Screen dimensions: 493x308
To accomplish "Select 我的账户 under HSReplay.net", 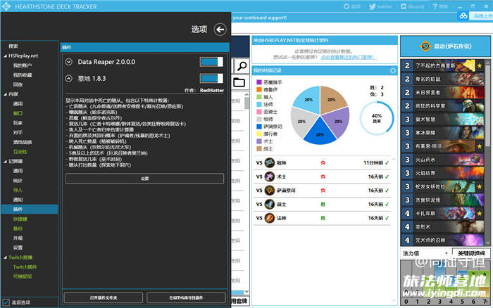I will [x=23, y=65].
